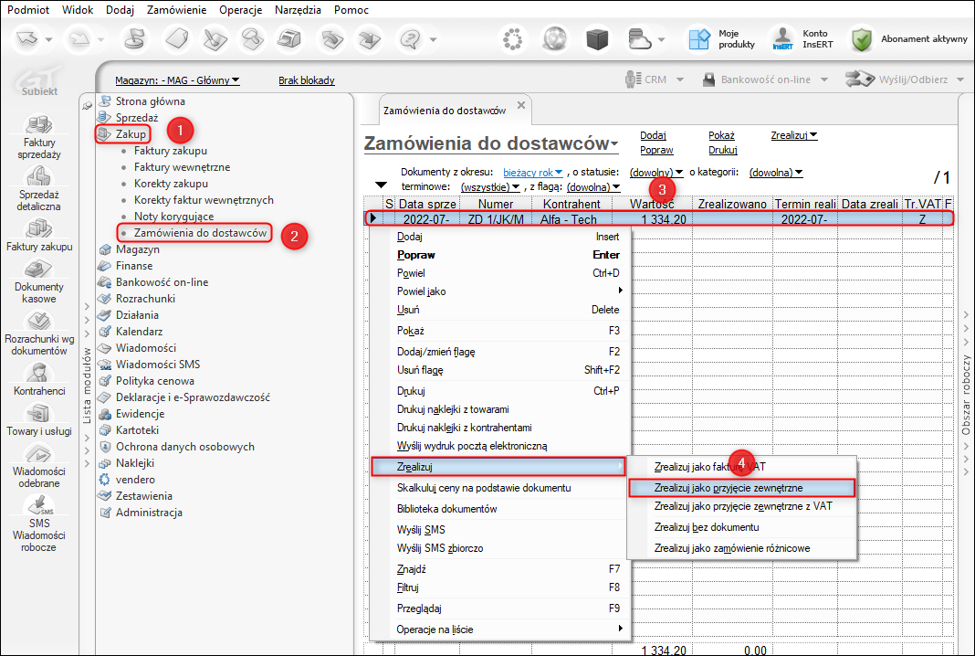Open Zrealizuj dropdown link at top
Image resolution: width=975 pixels, height=656 pixels.
tap(794, 135)
